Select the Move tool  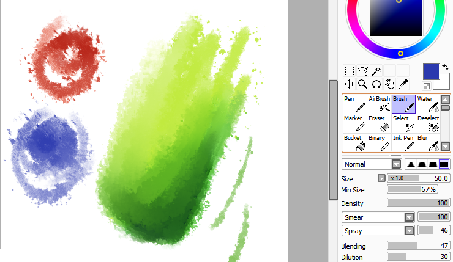350,84
